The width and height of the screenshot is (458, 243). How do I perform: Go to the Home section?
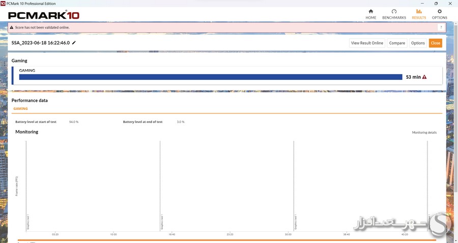[x=370, y=14]
